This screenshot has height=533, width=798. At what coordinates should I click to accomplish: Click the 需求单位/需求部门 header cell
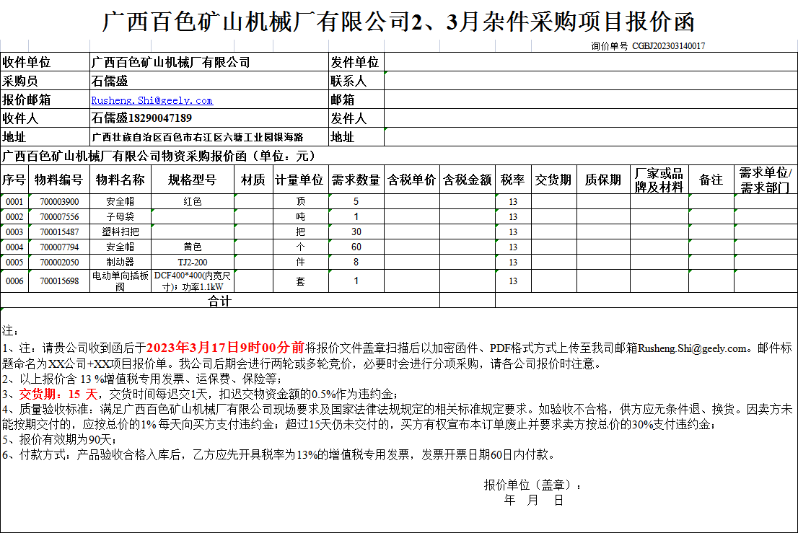766,180
